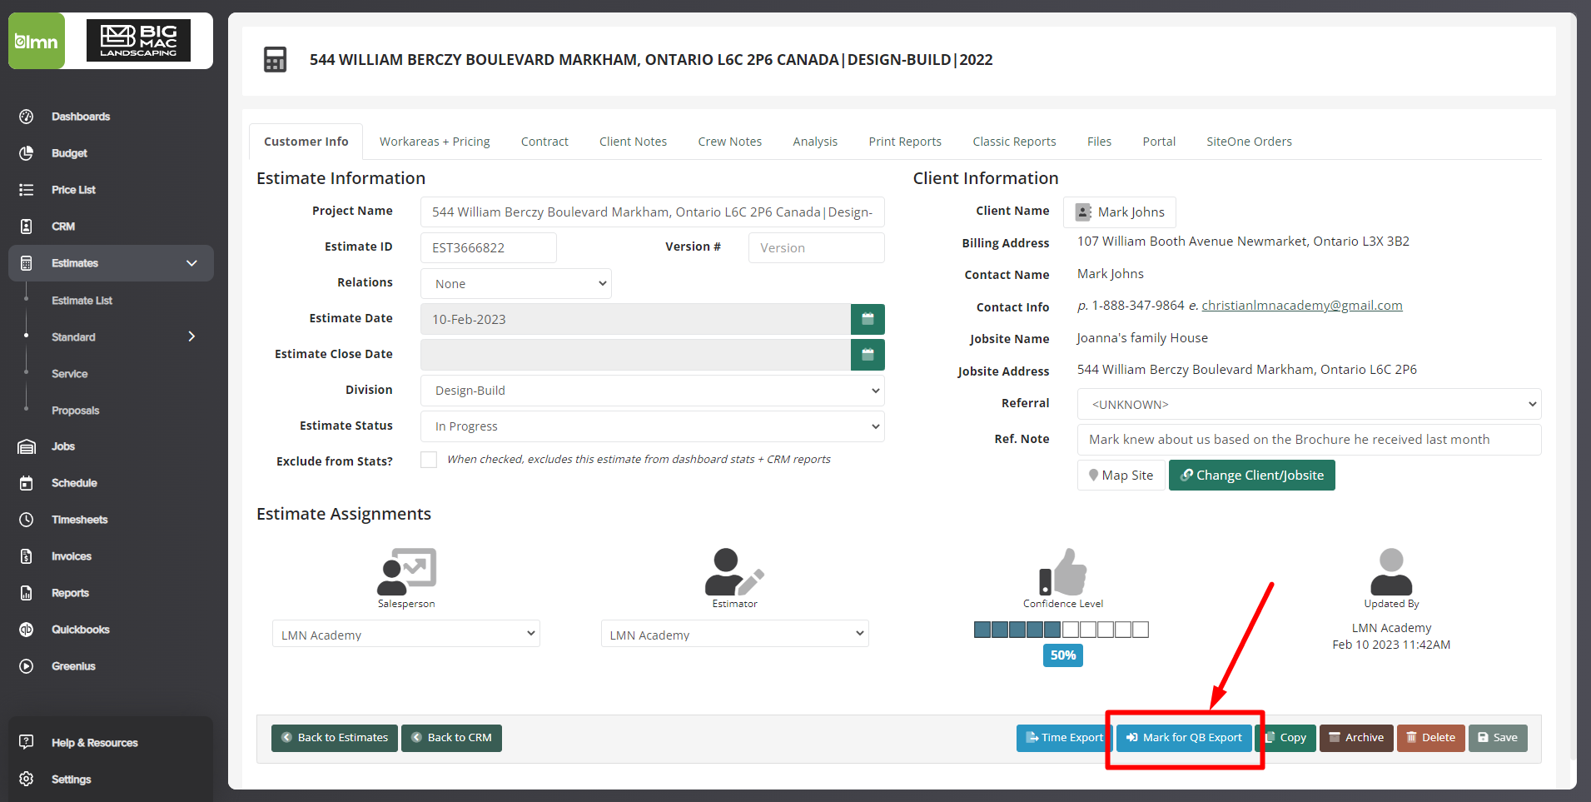1591x802 pixels.
Task: Open the Referral dropdown
Action: point(1308,405)
